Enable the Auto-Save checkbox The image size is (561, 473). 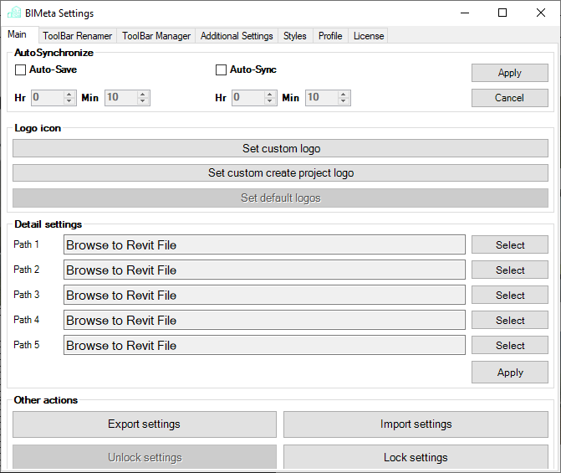(x=21, y=70)
